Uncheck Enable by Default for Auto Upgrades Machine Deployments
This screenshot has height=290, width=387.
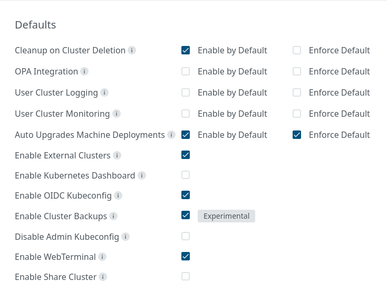tap(186, 135)
